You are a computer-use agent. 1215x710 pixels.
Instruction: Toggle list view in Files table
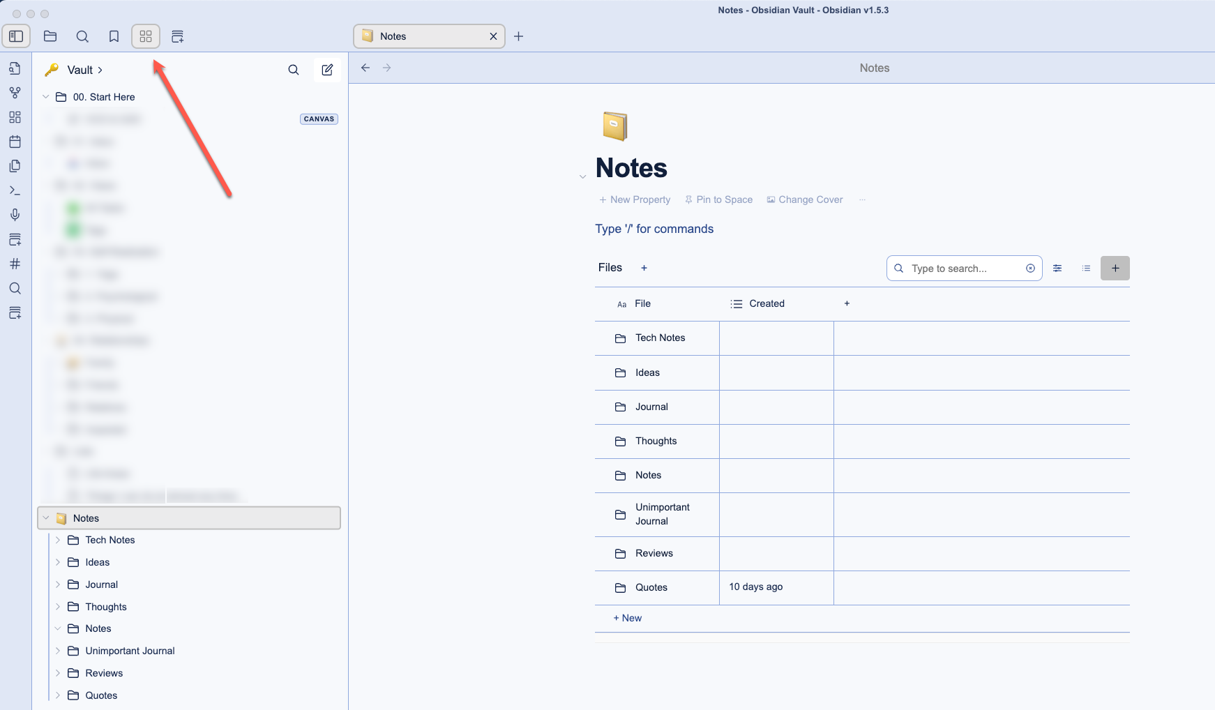coord(1086,269)
